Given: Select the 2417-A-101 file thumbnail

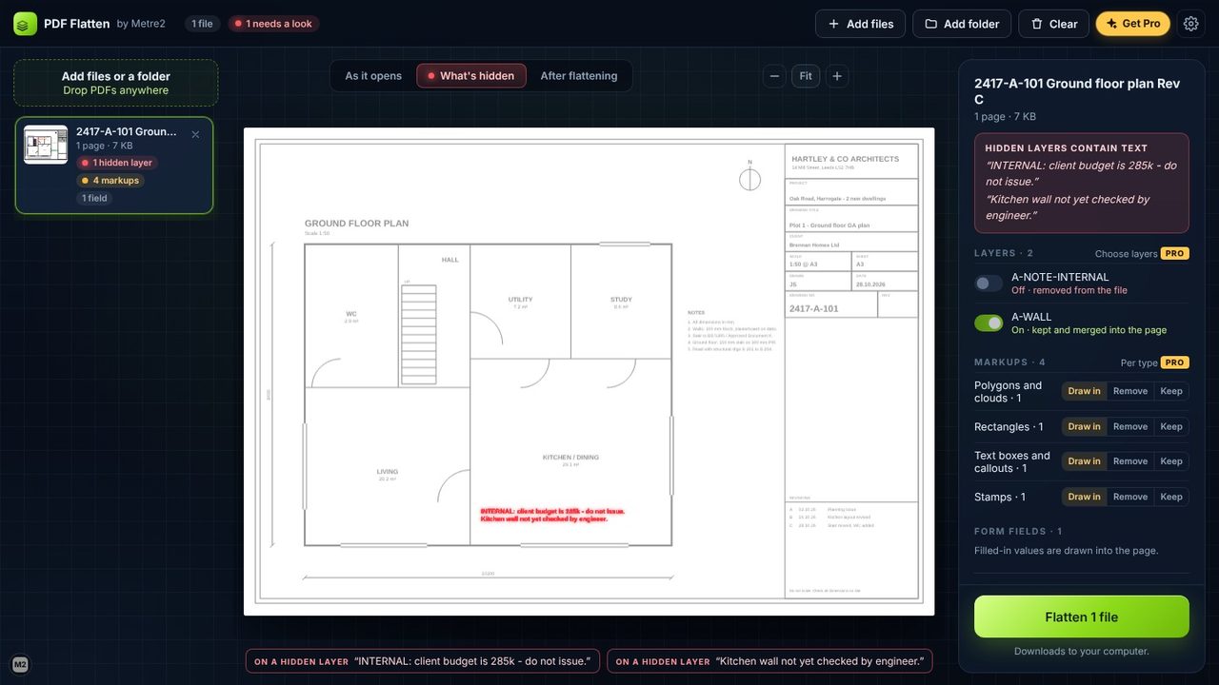Looking at the screenshot, I should tap(46, 145).
